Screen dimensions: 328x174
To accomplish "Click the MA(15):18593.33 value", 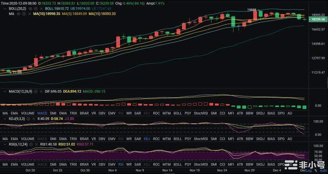I will pyautogui.click(x=102, y=14).
